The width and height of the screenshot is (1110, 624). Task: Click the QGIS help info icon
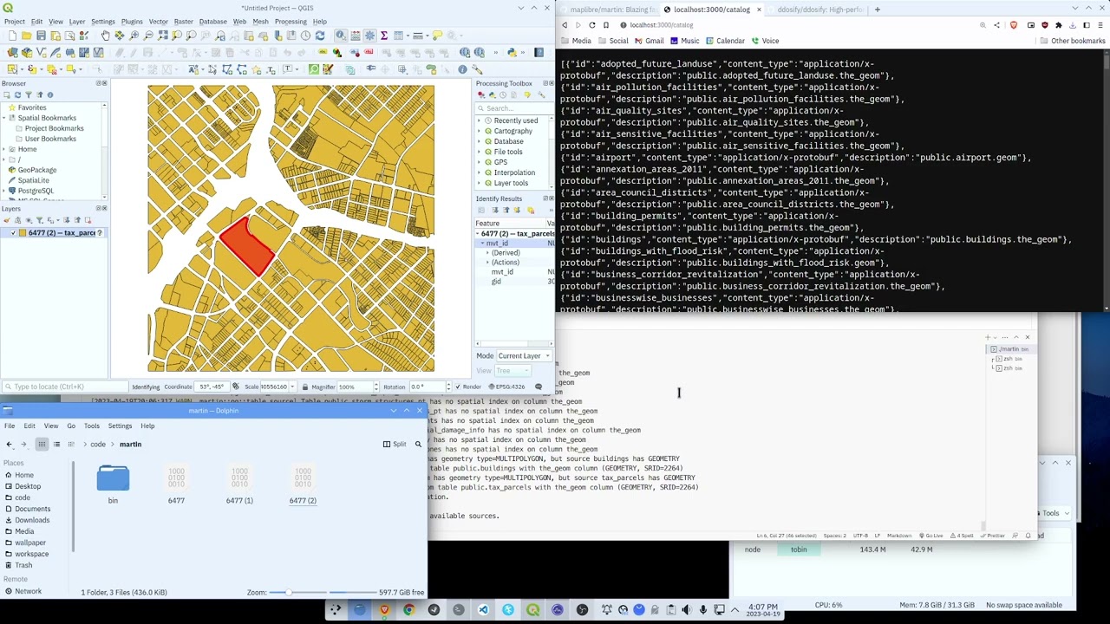(x=462, y=69)
